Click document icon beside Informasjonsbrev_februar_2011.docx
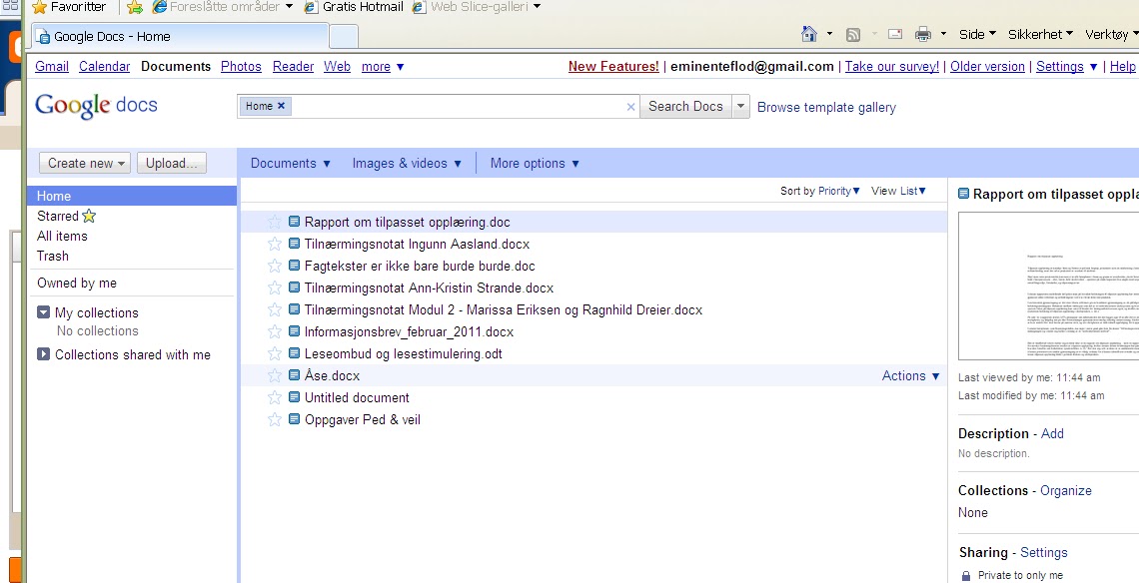 294,331
